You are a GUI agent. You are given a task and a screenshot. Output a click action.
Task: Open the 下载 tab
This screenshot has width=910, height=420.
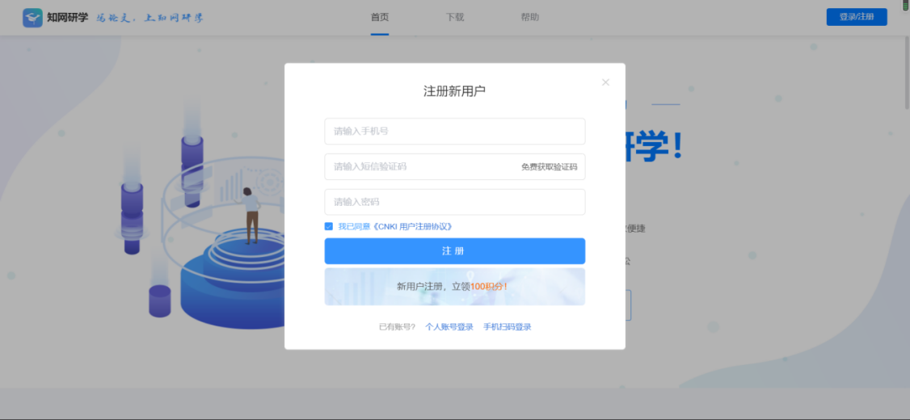455,17
